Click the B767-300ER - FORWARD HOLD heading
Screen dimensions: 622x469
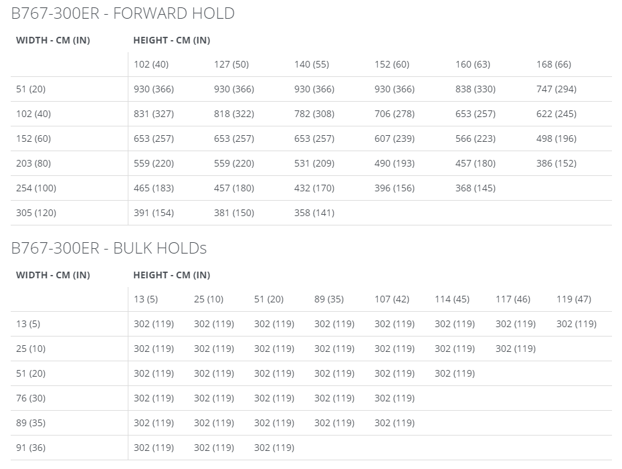122,13
